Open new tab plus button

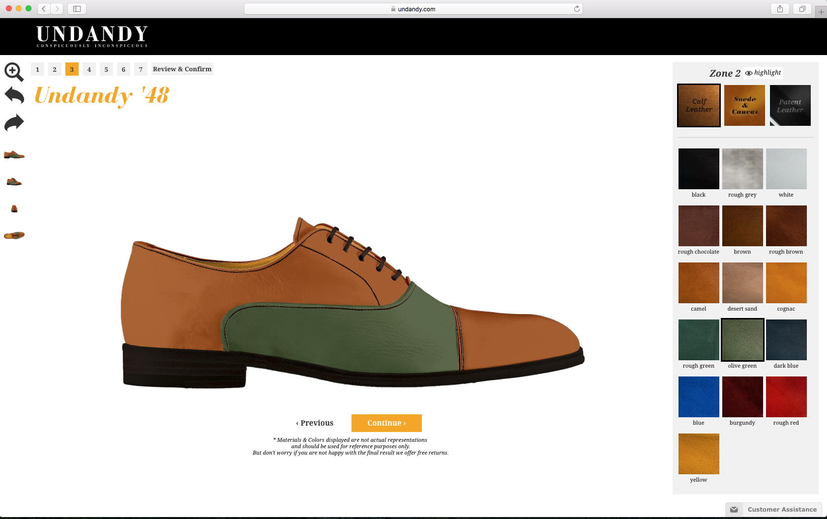click(821, 12)
